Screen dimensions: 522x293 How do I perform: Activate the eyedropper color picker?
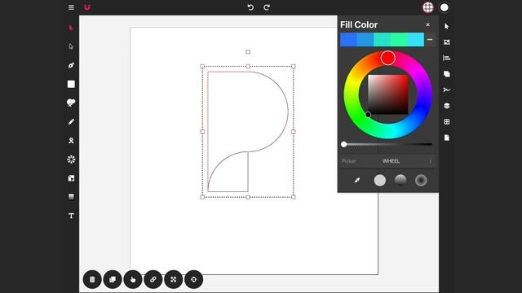point(357,180)
